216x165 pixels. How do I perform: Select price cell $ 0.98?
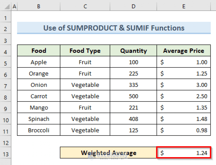tap(184, 130)
